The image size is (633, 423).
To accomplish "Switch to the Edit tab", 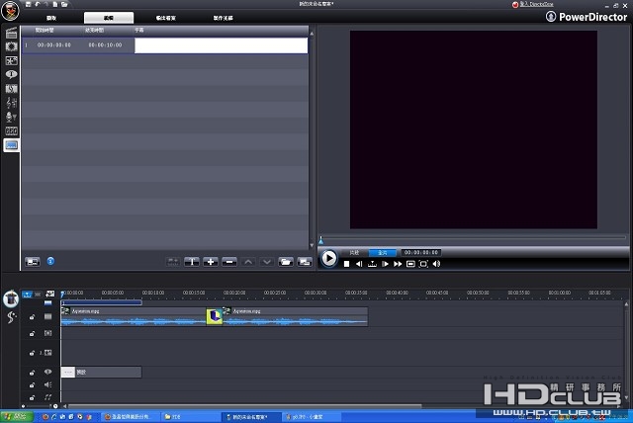I will (x=108, y=18).
